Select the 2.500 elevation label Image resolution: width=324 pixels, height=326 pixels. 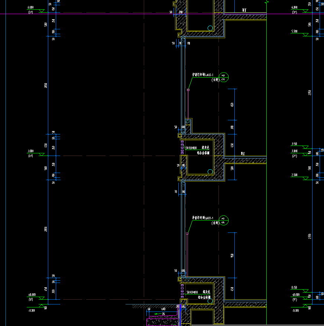point(294,175)
